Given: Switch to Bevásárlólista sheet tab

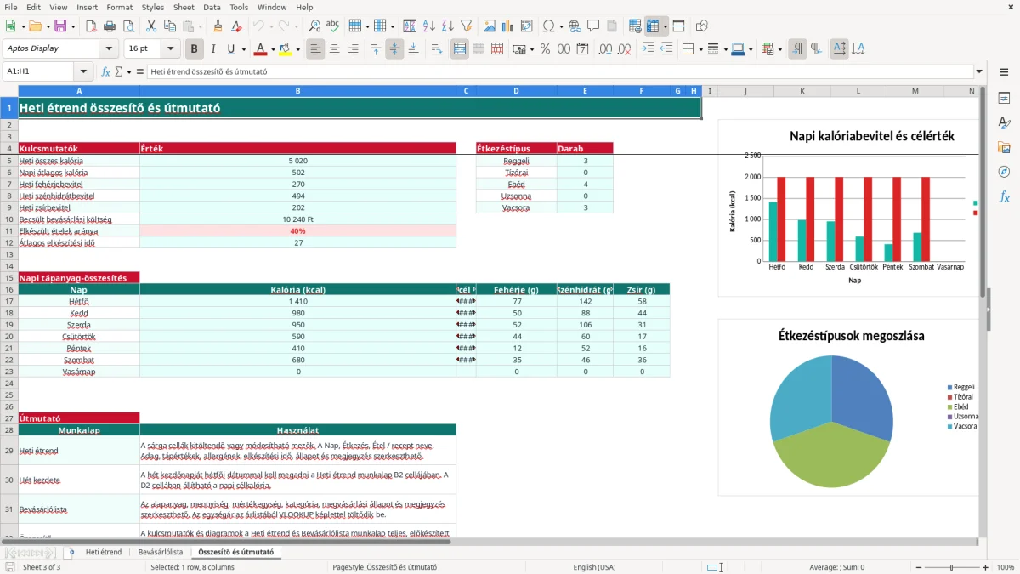Looking at the screenshot, I should coord(161,552).
